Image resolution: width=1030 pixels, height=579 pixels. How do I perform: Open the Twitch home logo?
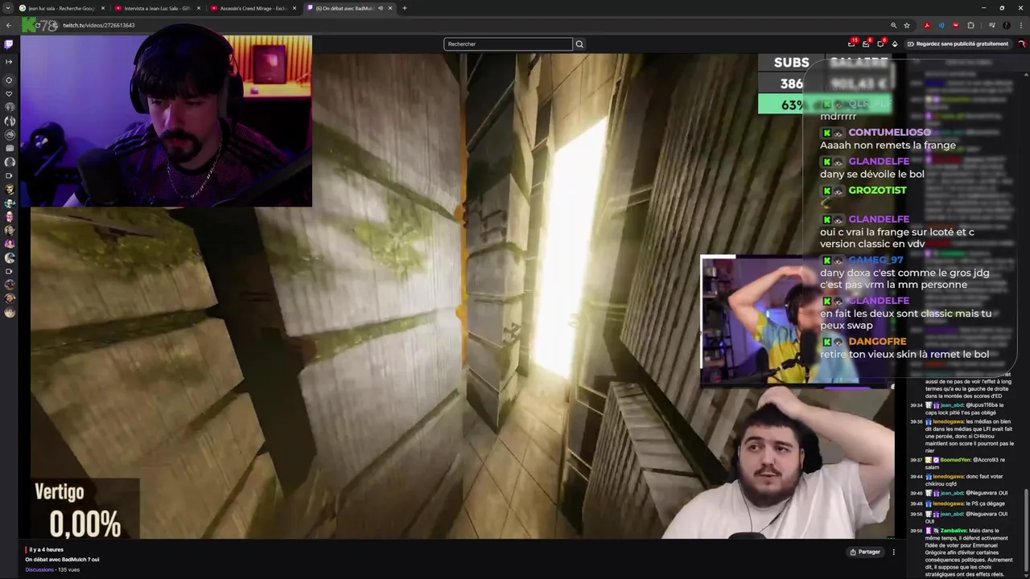pyautogui.click(x=9, y=43)
